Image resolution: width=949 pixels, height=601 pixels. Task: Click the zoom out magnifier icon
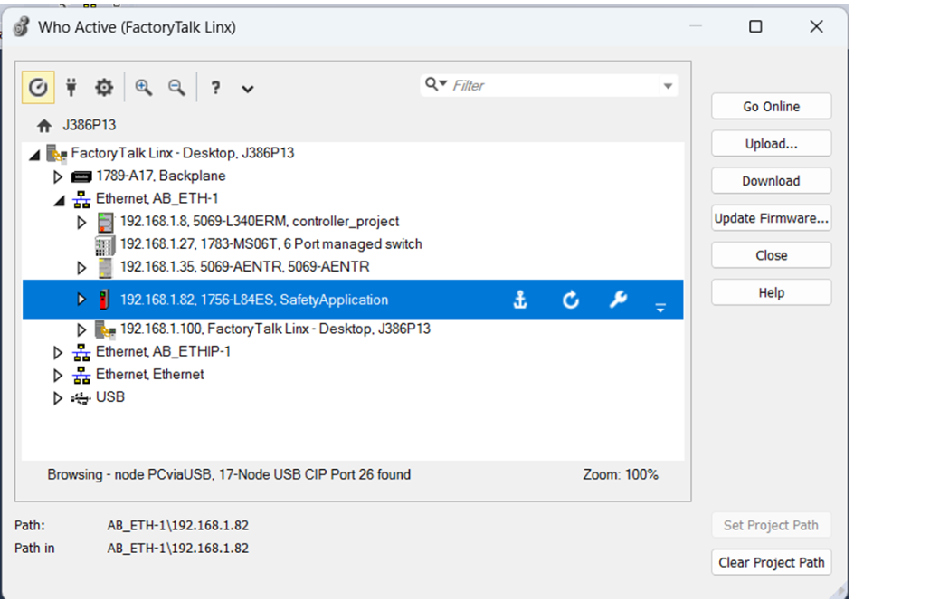(176, 87)
